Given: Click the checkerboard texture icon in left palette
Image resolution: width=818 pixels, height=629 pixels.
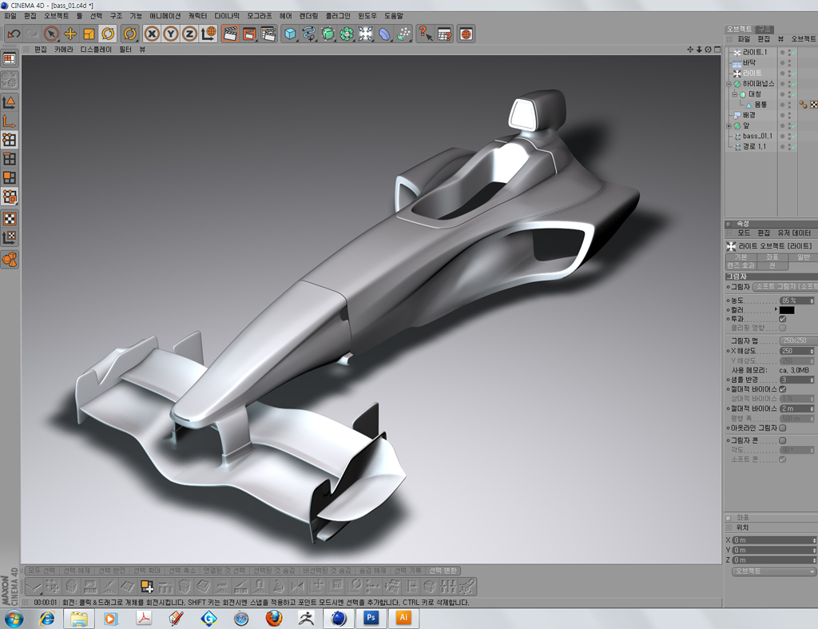Looking at the screenshot, I should click(10, 219).
